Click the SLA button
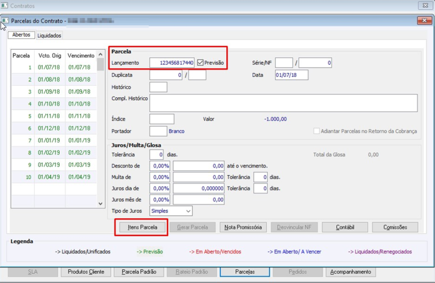 point(32,272)
